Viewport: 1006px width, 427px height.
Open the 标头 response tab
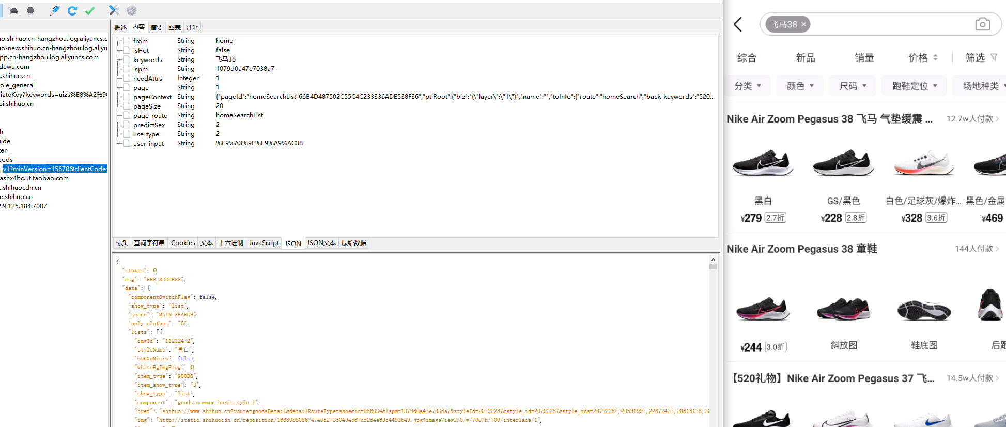point(122,243)
